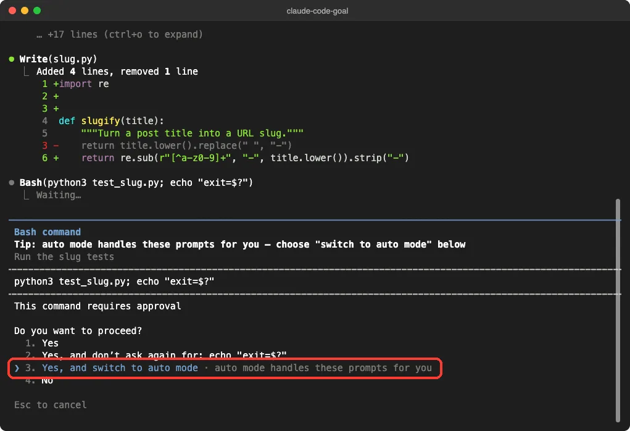The image size is (630, 431).
Task: Click the 'Esc to cancel' hint
Action: pyautogui.click(x=50, y=405)
